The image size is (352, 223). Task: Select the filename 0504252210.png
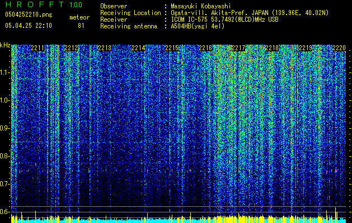29,14
